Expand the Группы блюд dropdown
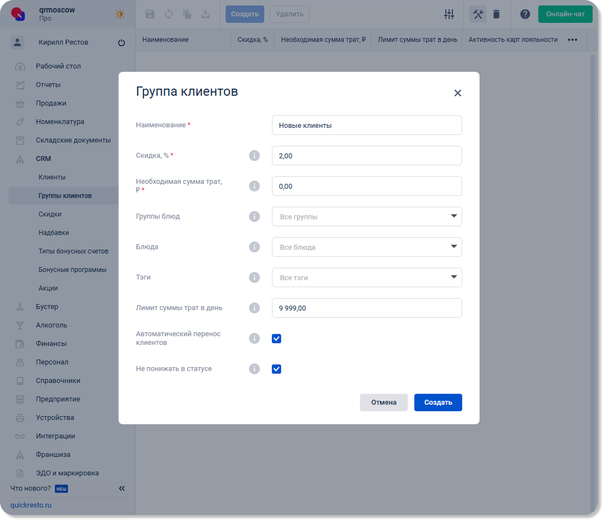Image resolution: width=603 pixels, height=520 pixels. click(366, 216)
